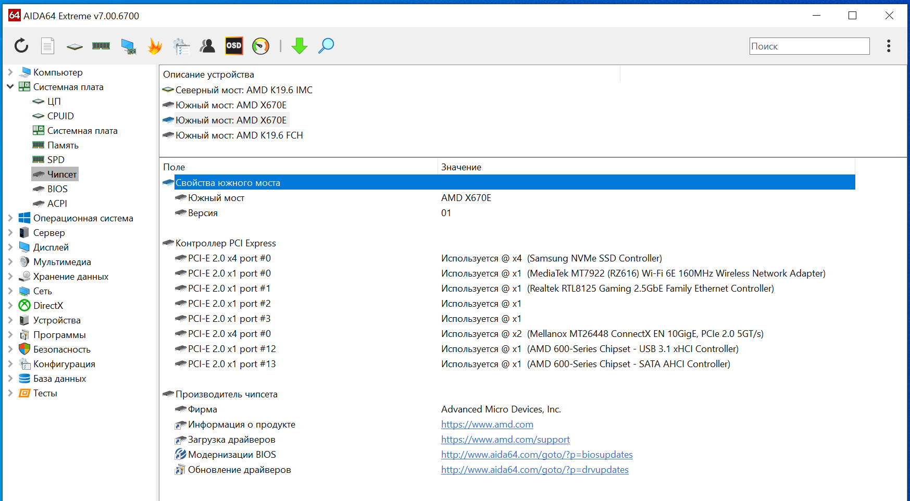Select Память in the sidebar tree
This screenshot has height=501, width=910.
click(x=63, y=145)
